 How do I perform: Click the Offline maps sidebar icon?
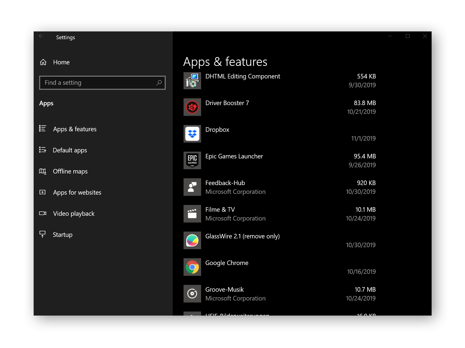[x=43, y=171]
